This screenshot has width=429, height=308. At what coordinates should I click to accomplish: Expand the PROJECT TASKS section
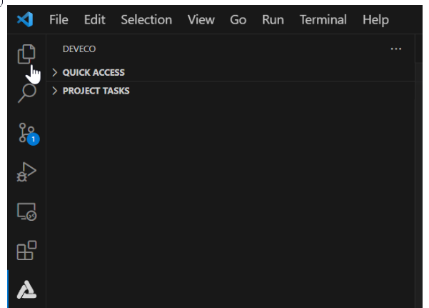click(96, 91)
